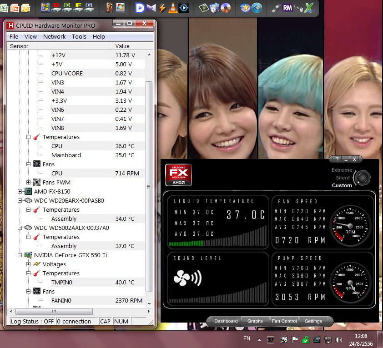Switch to the Dashboard tab

tap(226, 321)
